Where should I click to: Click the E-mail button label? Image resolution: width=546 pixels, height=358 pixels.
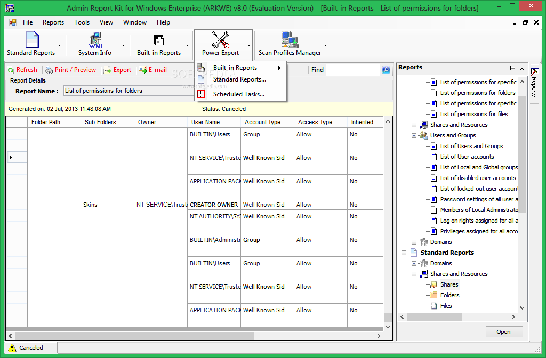click(x=158, y=70)
